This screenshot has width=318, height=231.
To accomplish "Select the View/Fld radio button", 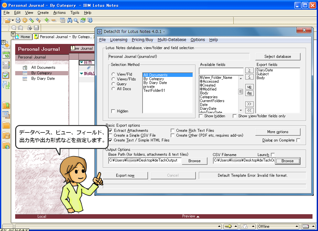I will [113, 74].
